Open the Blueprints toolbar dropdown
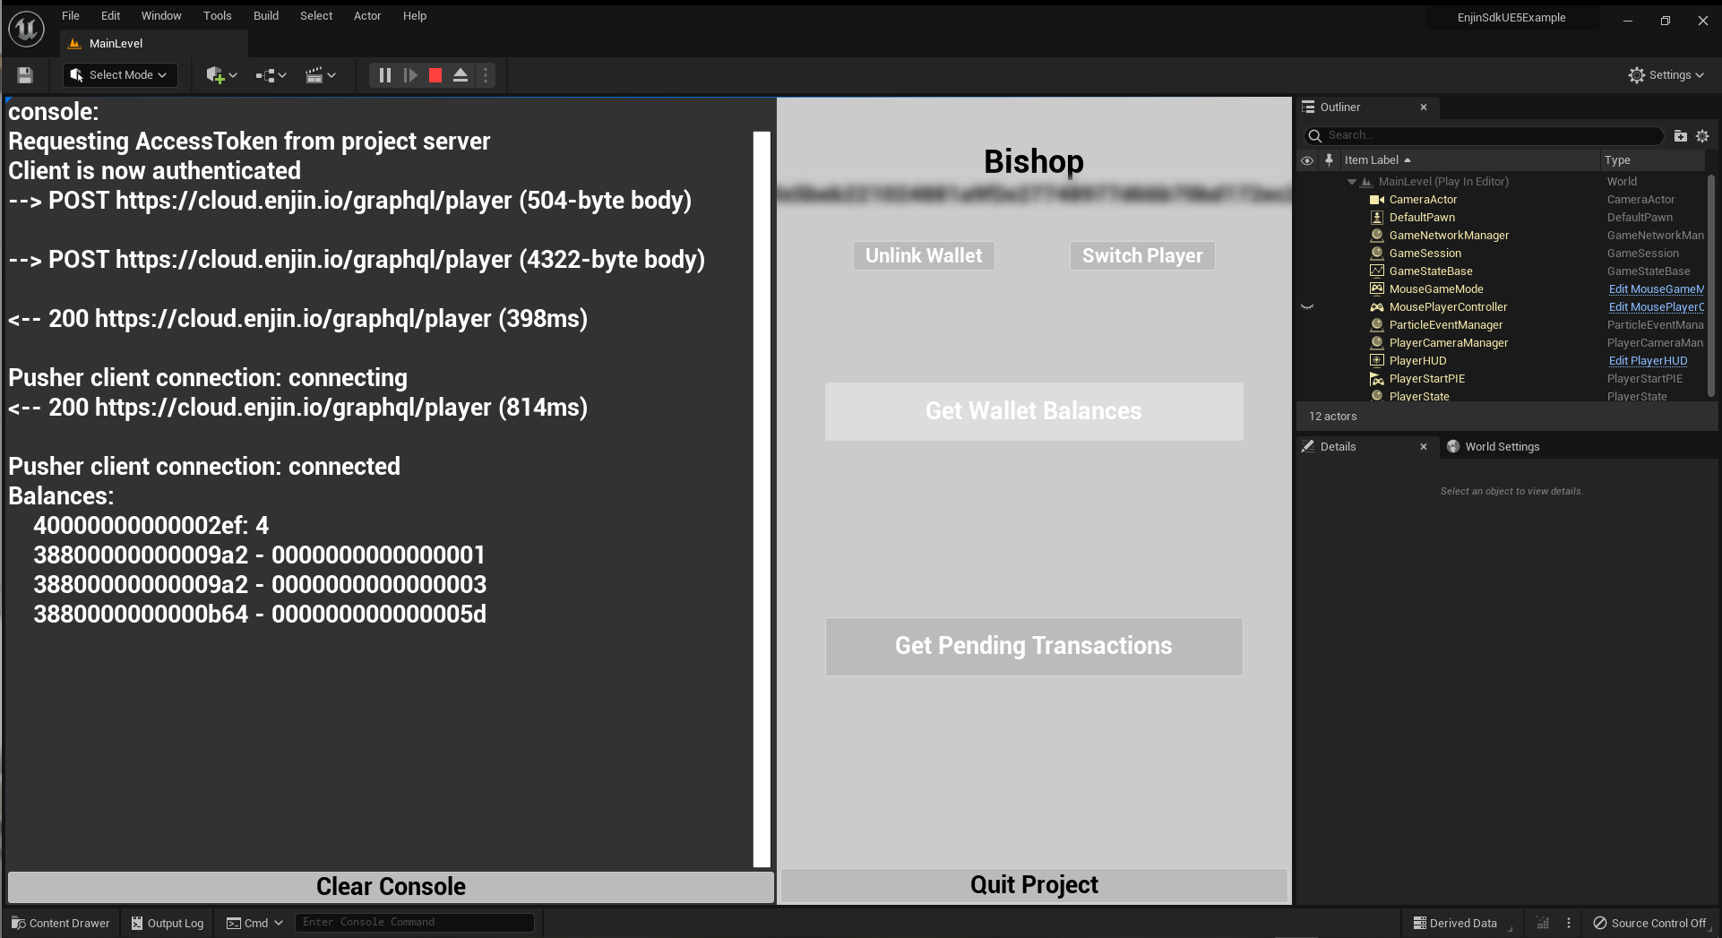This screenshot has height=938, width=1722. pos(271,75)
